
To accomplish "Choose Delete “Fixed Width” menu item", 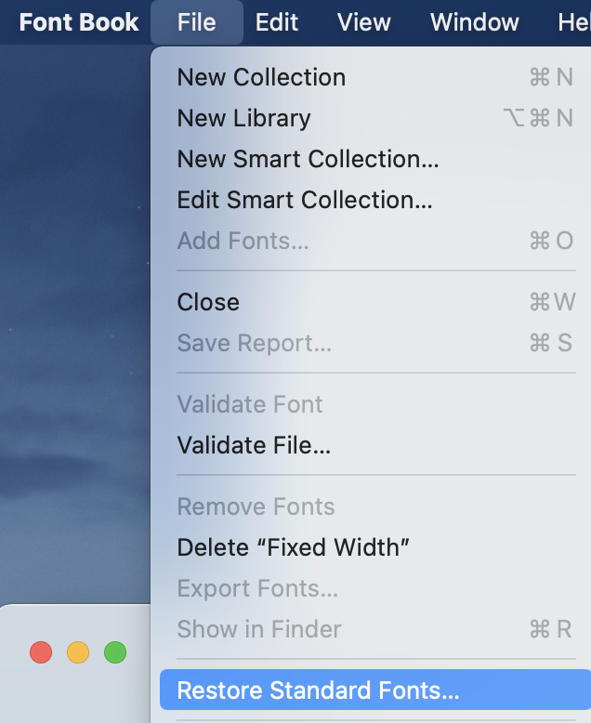I will tap(294, 547).
